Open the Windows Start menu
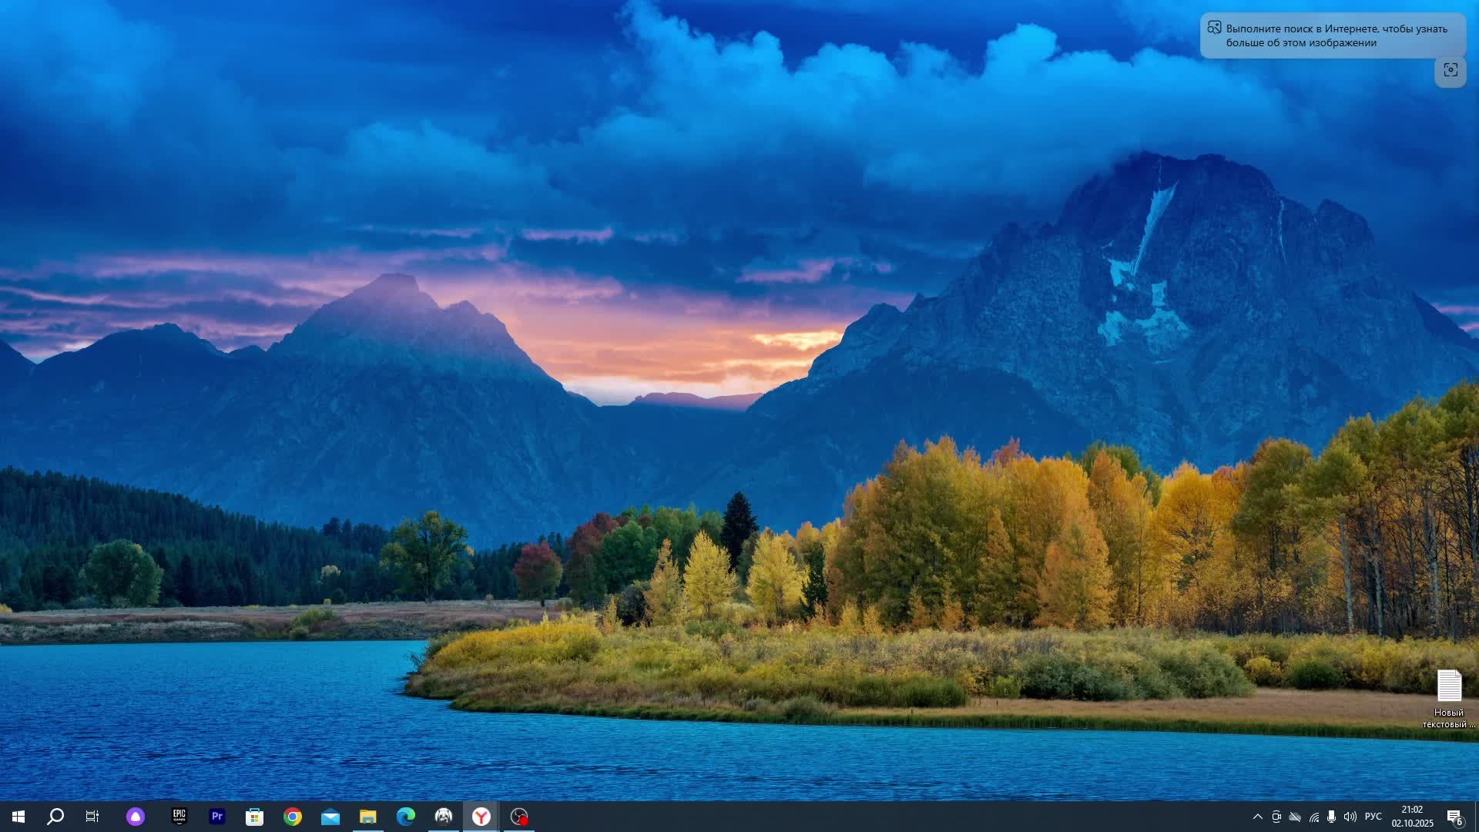The width and height of the screenshot is (1479, 832). pyautogui.click(x=18, y=817)
